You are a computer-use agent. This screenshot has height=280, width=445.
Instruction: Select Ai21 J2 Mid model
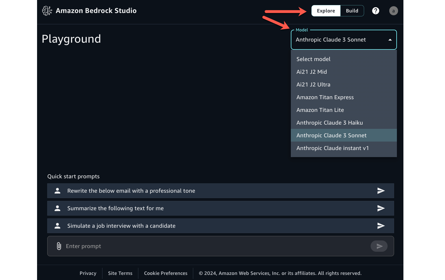coord(344,72)
